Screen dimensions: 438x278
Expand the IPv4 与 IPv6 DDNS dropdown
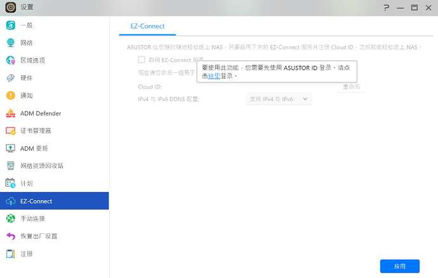[279, 99]
